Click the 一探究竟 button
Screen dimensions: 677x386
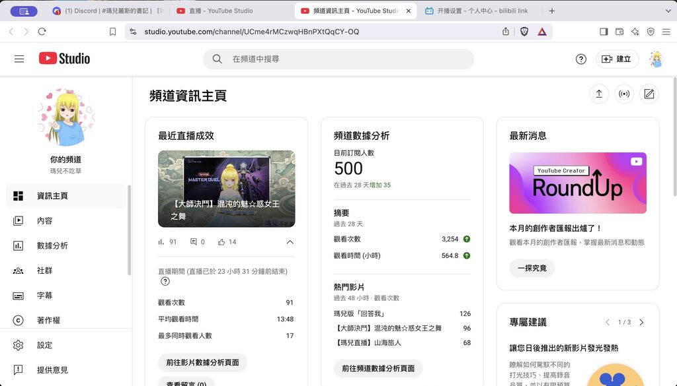[532, 268]
